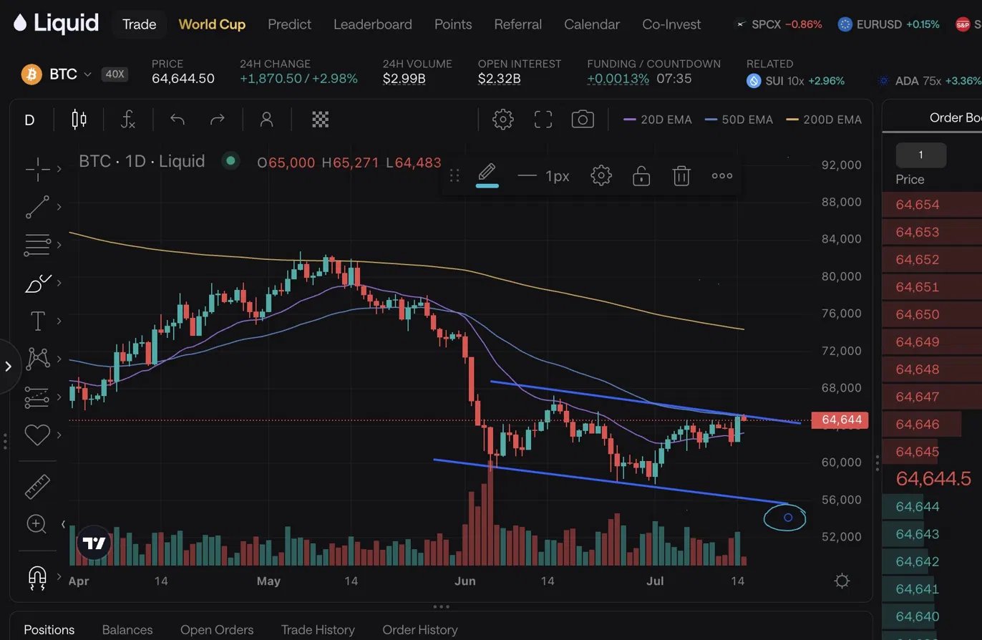This screenshot has width=982, height=640.
Task: Open the order book grouping dropdown
Action: pos(920,155)
